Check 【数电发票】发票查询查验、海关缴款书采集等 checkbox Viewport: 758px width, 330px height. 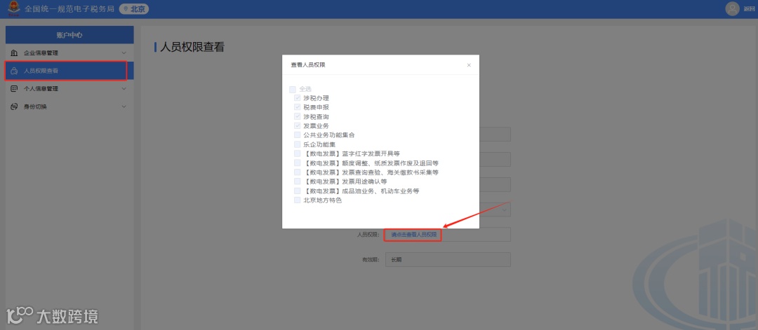(298, 172)
